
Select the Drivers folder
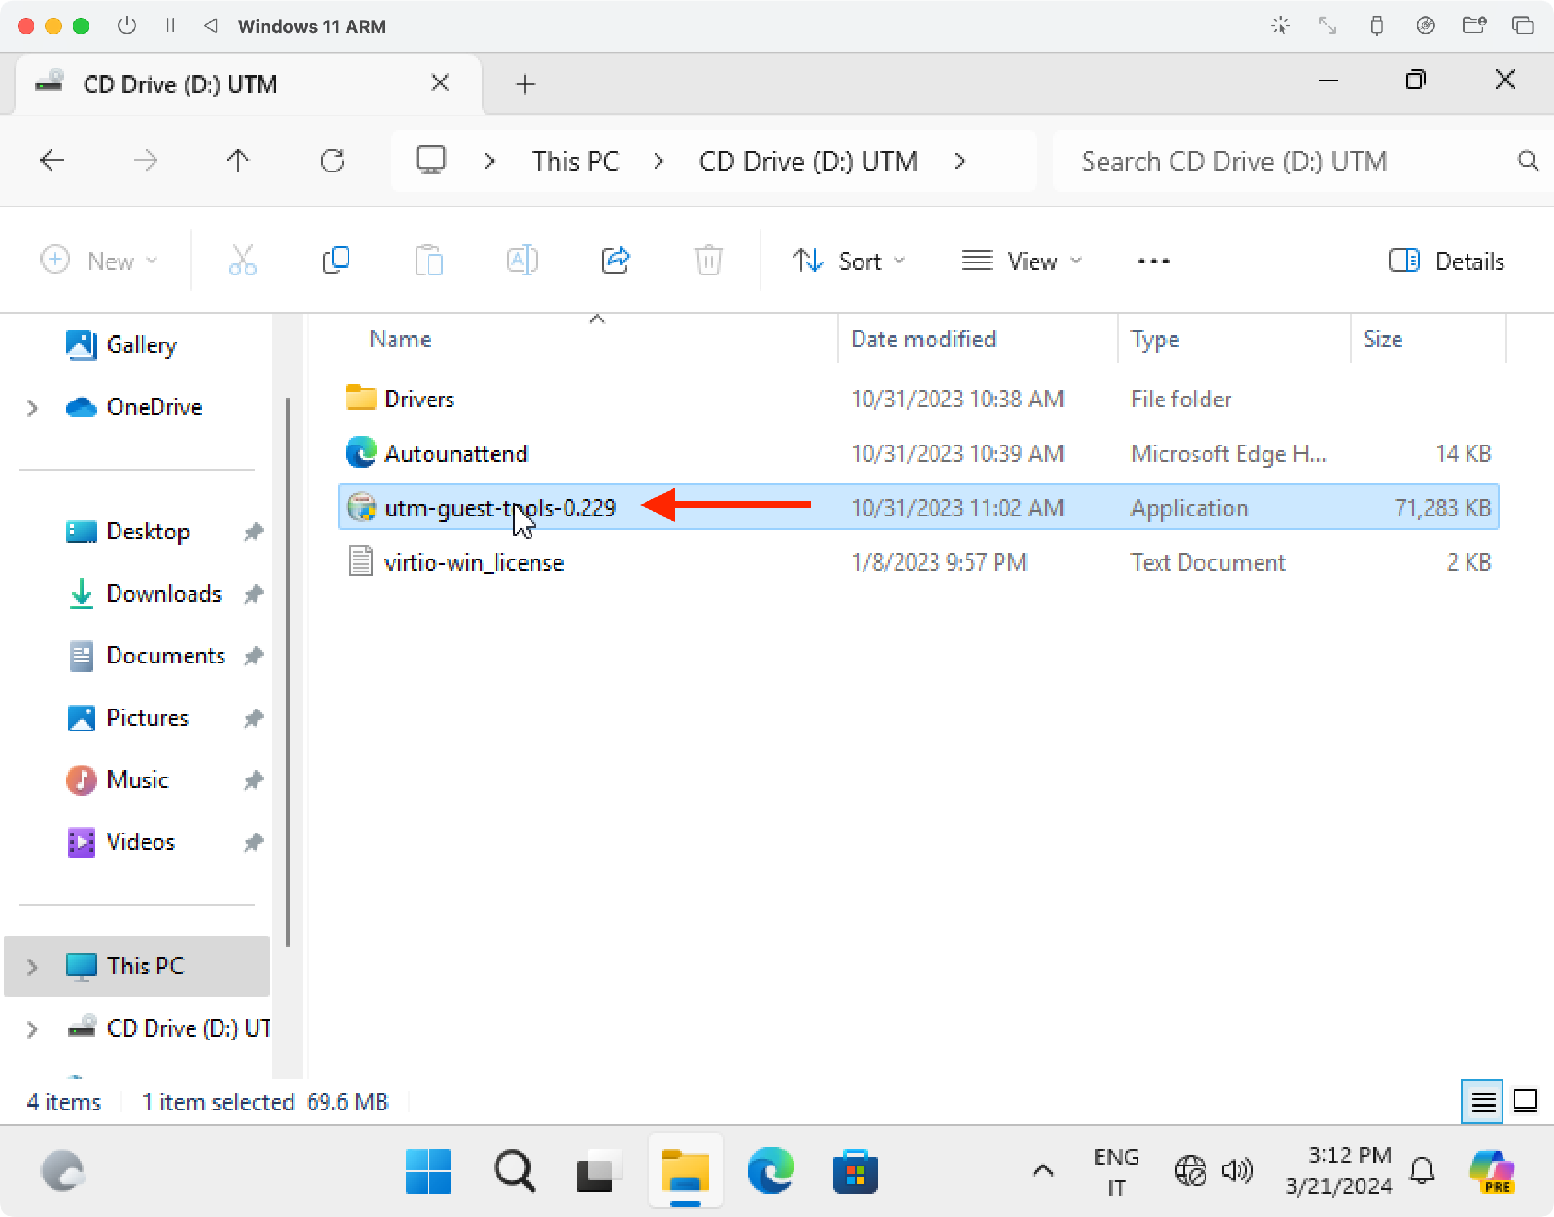pyautogui.click(x=918, y=399)
